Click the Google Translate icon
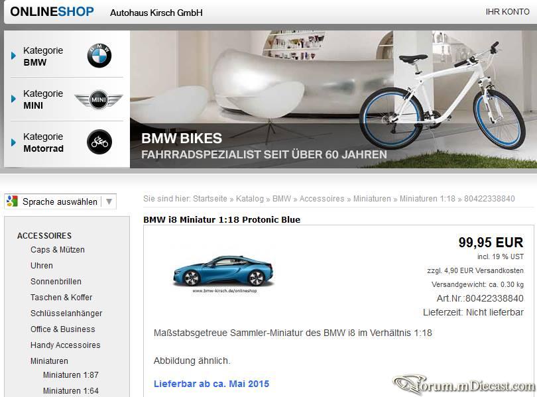Viewport: 537px width, 397px height. click(x=12, y=201)
